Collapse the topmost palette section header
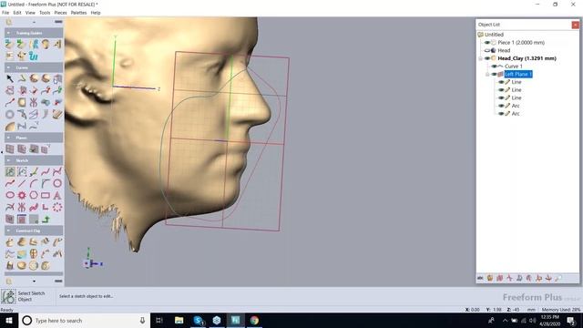The height and width of the screenshot is (328, 583). (8, 33)
